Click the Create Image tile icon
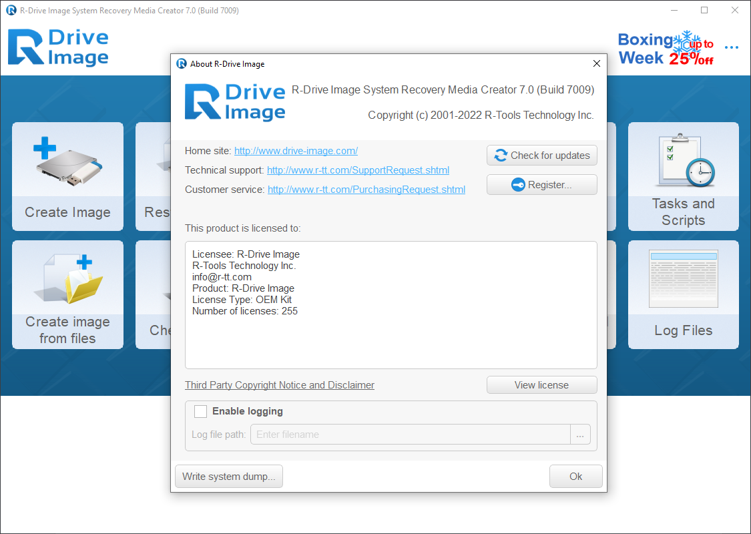751x534 pixels. 67,162
